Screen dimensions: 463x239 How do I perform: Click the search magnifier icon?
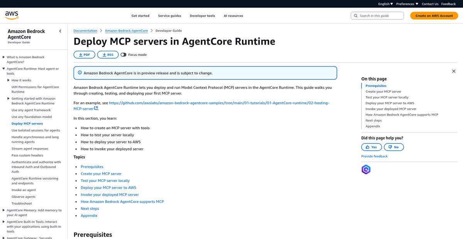356,16
